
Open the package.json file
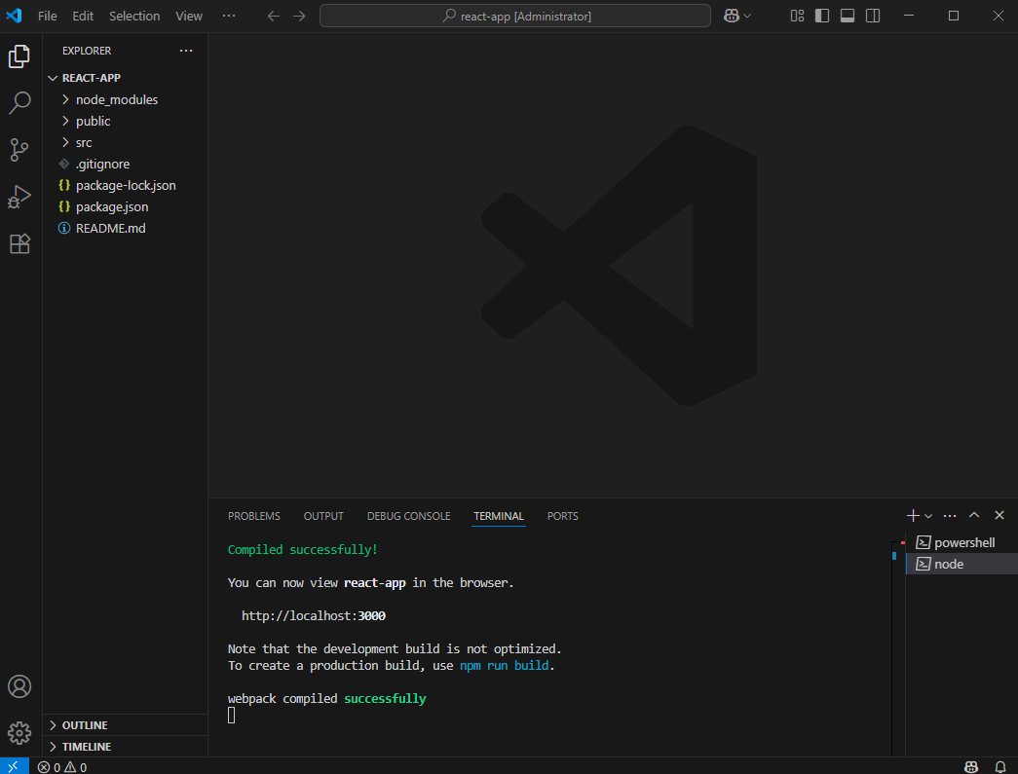coord(127,206)
